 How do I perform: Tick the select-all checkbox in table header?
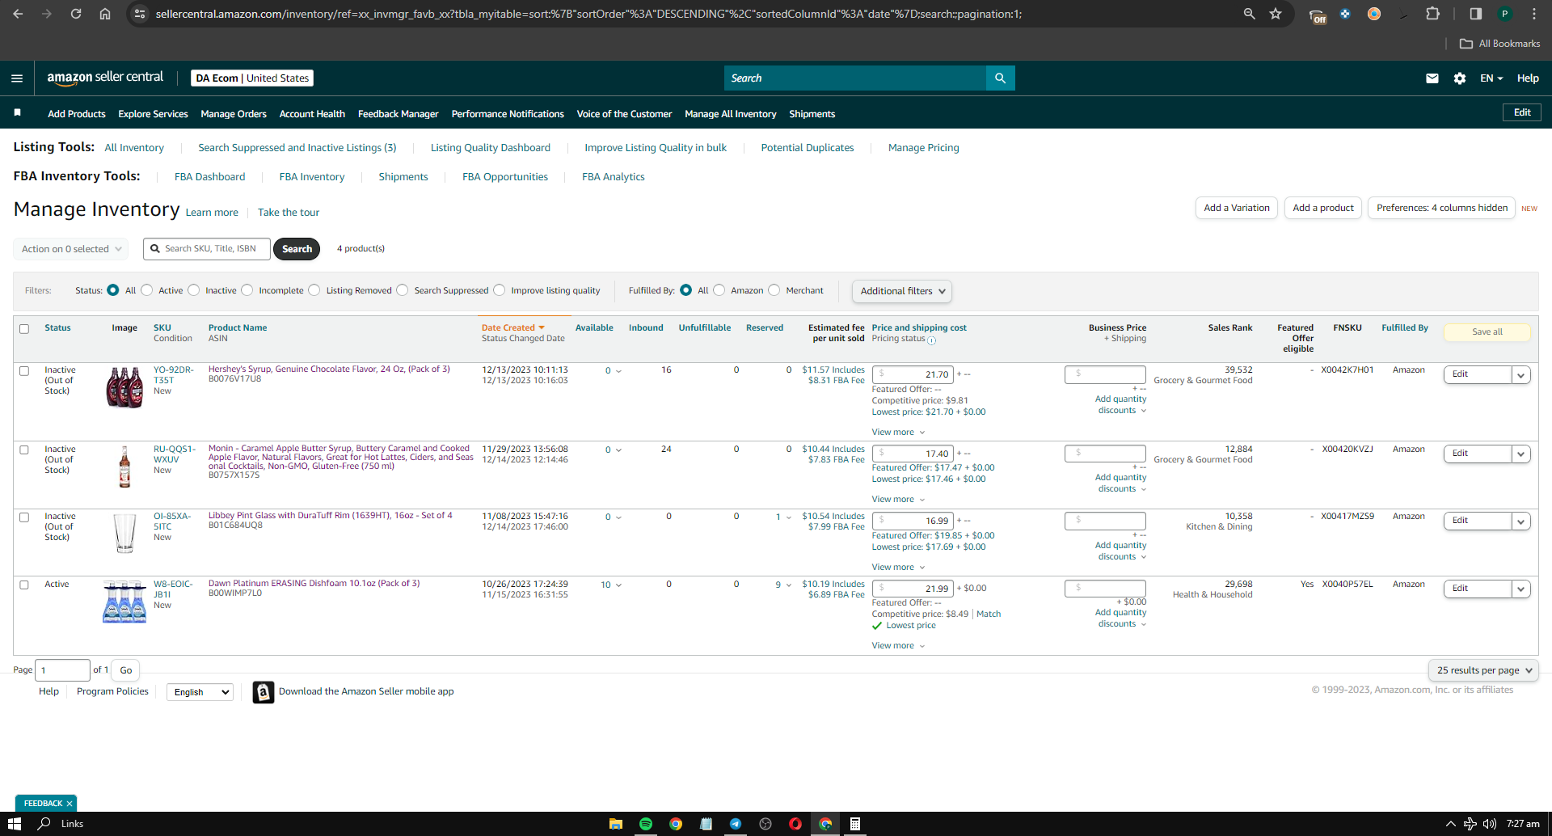tap(24, 329)
